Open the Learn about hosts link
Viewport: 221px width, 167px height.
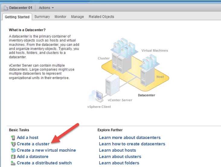pyautogui.click(x=117, y=150)
